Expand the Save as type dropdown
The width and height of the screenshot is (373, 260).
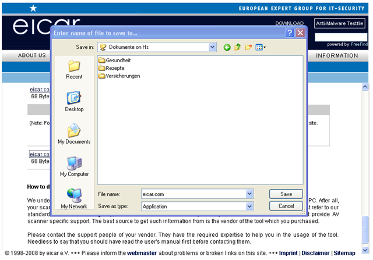pos(249,206)
